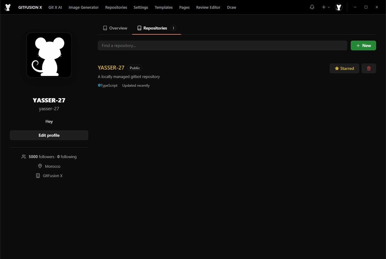
Task: Click the organization building icon
Action: point(38,176)
